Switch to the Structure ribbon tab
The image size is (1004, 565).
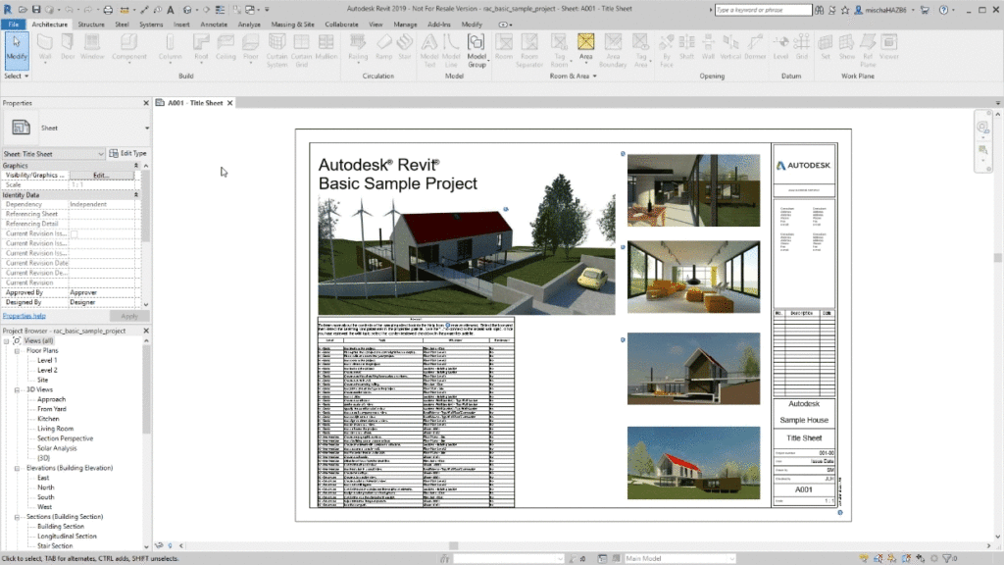[x=91, y=25]
